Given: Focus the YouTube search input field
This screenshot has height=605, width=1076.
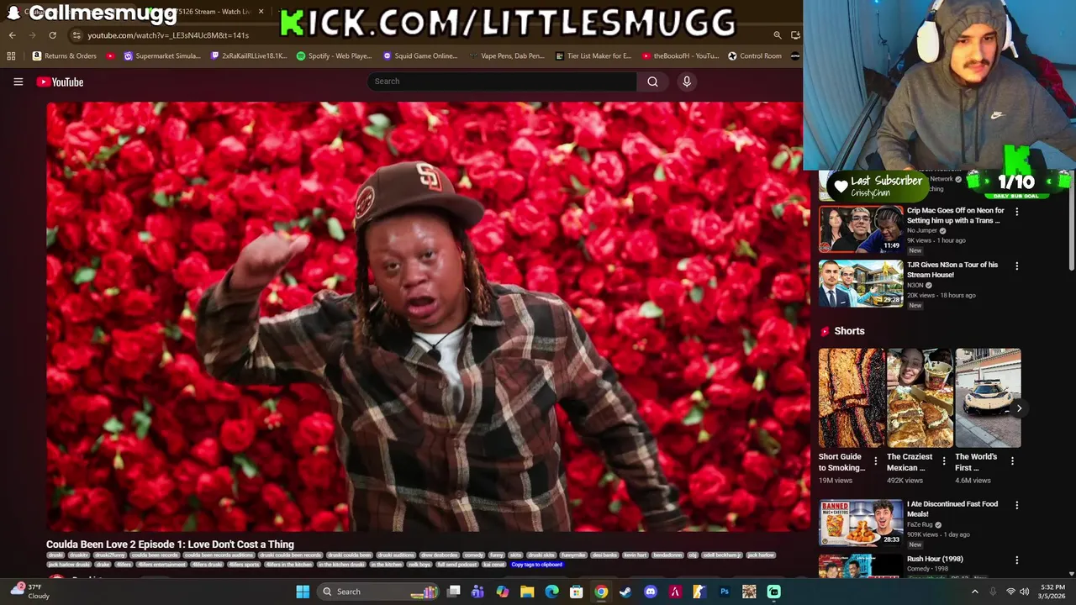Looking at the screenshot, I should (502, 82).
